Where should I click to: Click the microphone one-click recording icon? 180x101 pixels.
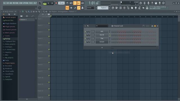(148, 3)
